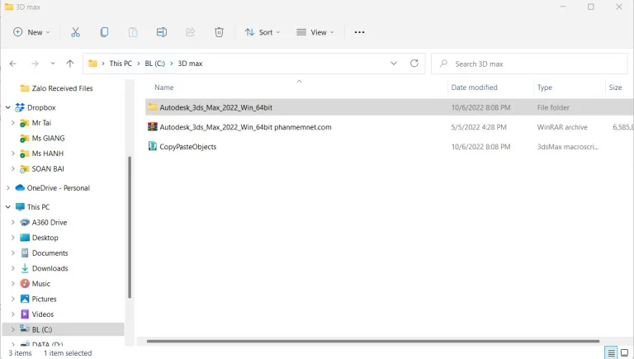Open Music in the navigation pane
This screenshot has width=634, height=359.
click(41, 283)
